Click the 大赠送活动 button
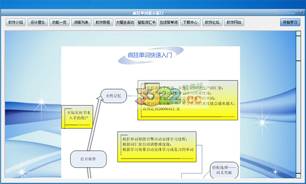306x184 pixels. point(125,22)
